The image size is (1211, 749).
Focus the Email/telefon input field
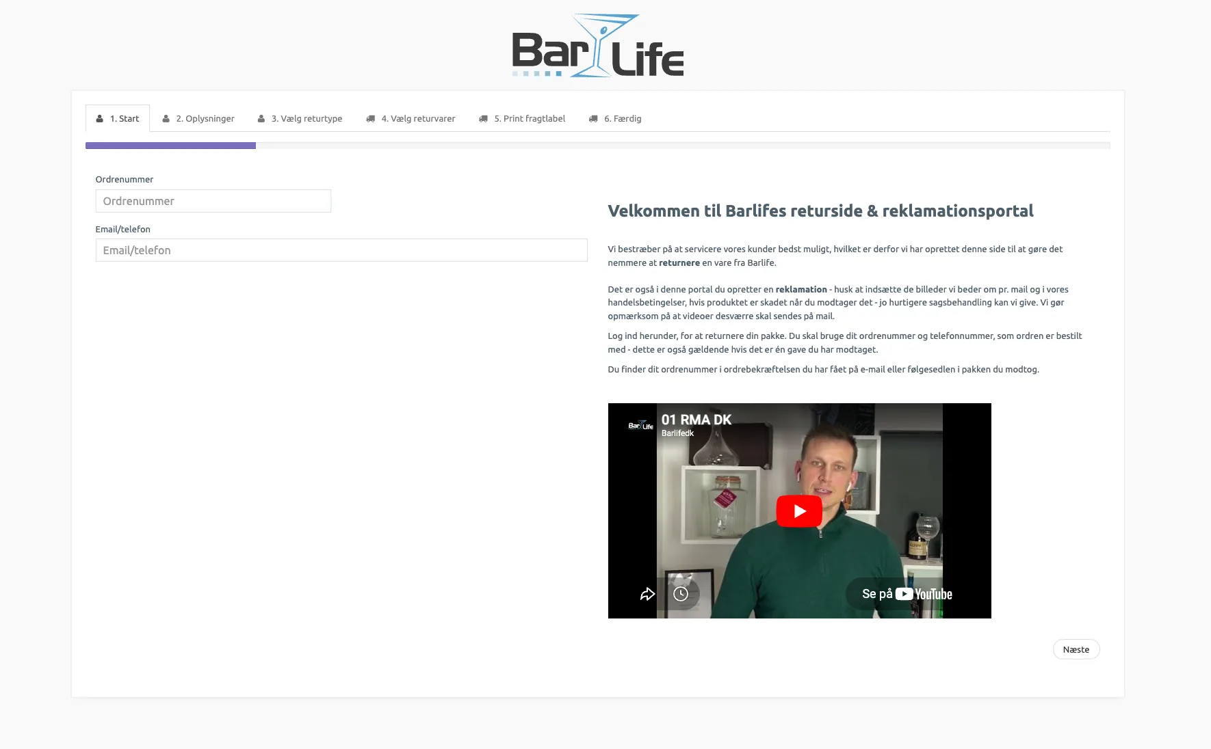(341, 250)
